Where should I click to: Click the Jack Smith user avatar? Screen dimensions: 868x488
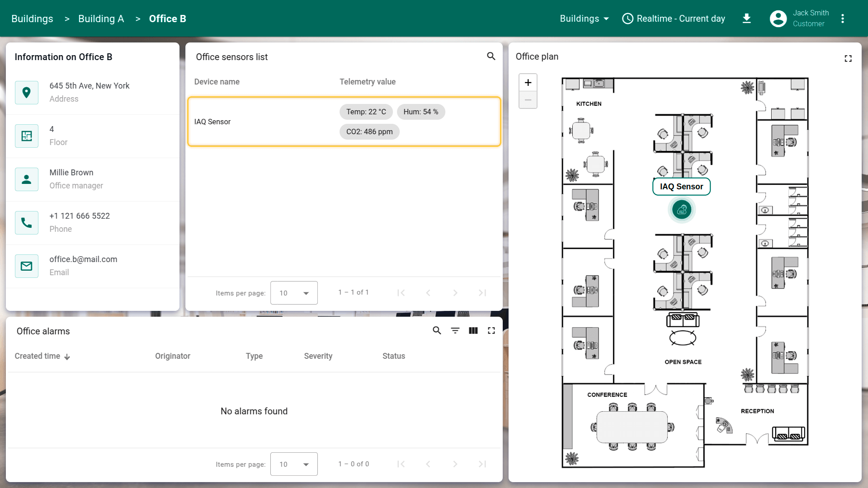pos(778,19)
